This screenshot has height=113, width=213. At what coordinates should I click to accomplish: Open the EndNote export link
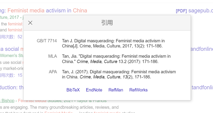coord(94,90)
